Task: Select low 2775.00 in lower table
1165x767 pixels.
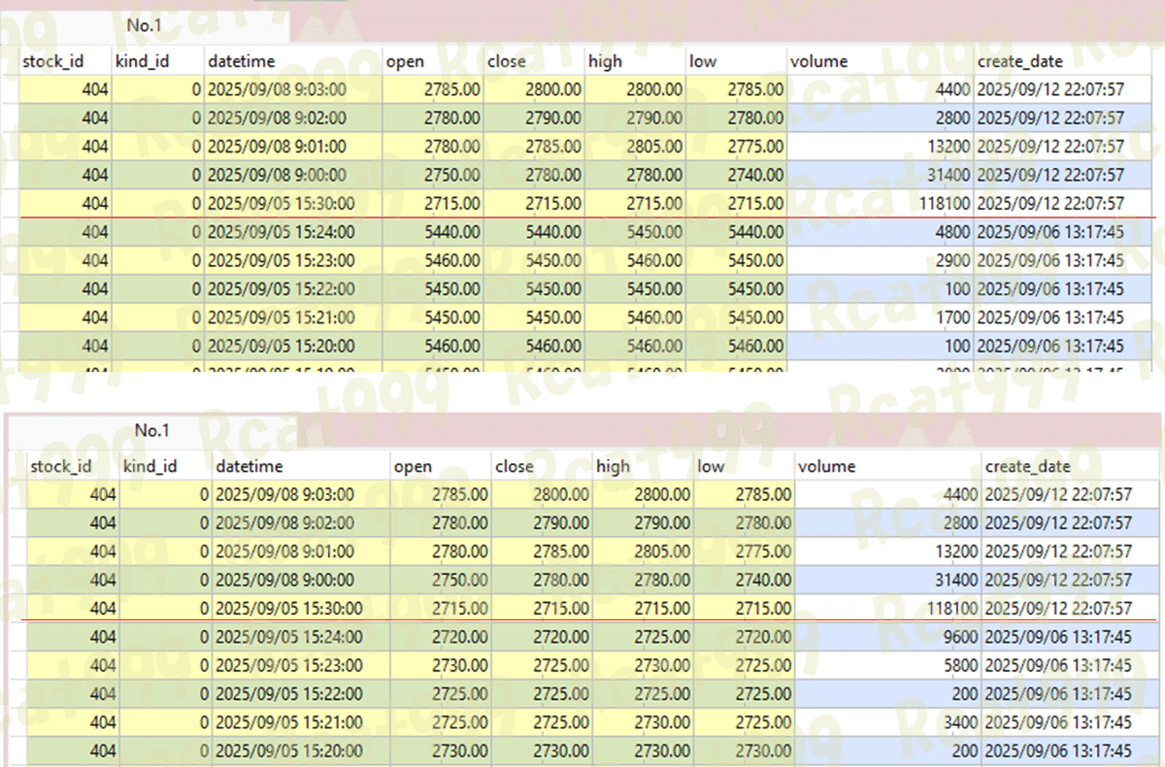Action: (744, 550)
